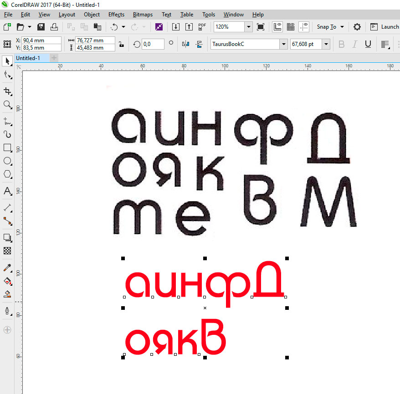Toggle the lock ratio padlock

[x=121, y=44]
